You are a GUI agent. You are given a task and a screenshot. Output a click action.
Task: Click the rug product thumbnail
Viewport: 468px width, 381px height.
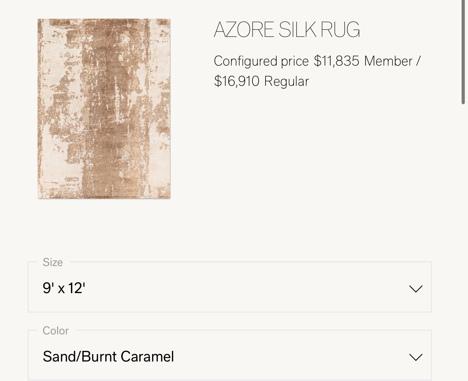point(105,108)
